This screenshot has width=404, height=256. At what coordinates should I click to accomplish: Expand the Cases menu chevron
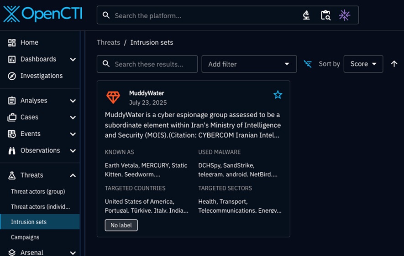click(x=73, y=118)
